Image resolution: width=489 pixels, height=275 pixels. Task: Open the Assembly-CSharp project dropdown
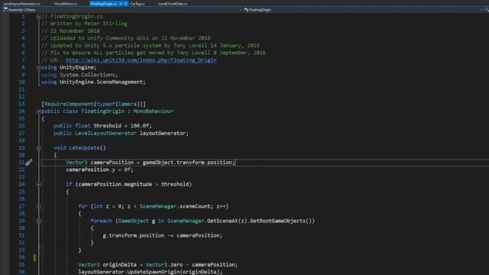[241, 10]
